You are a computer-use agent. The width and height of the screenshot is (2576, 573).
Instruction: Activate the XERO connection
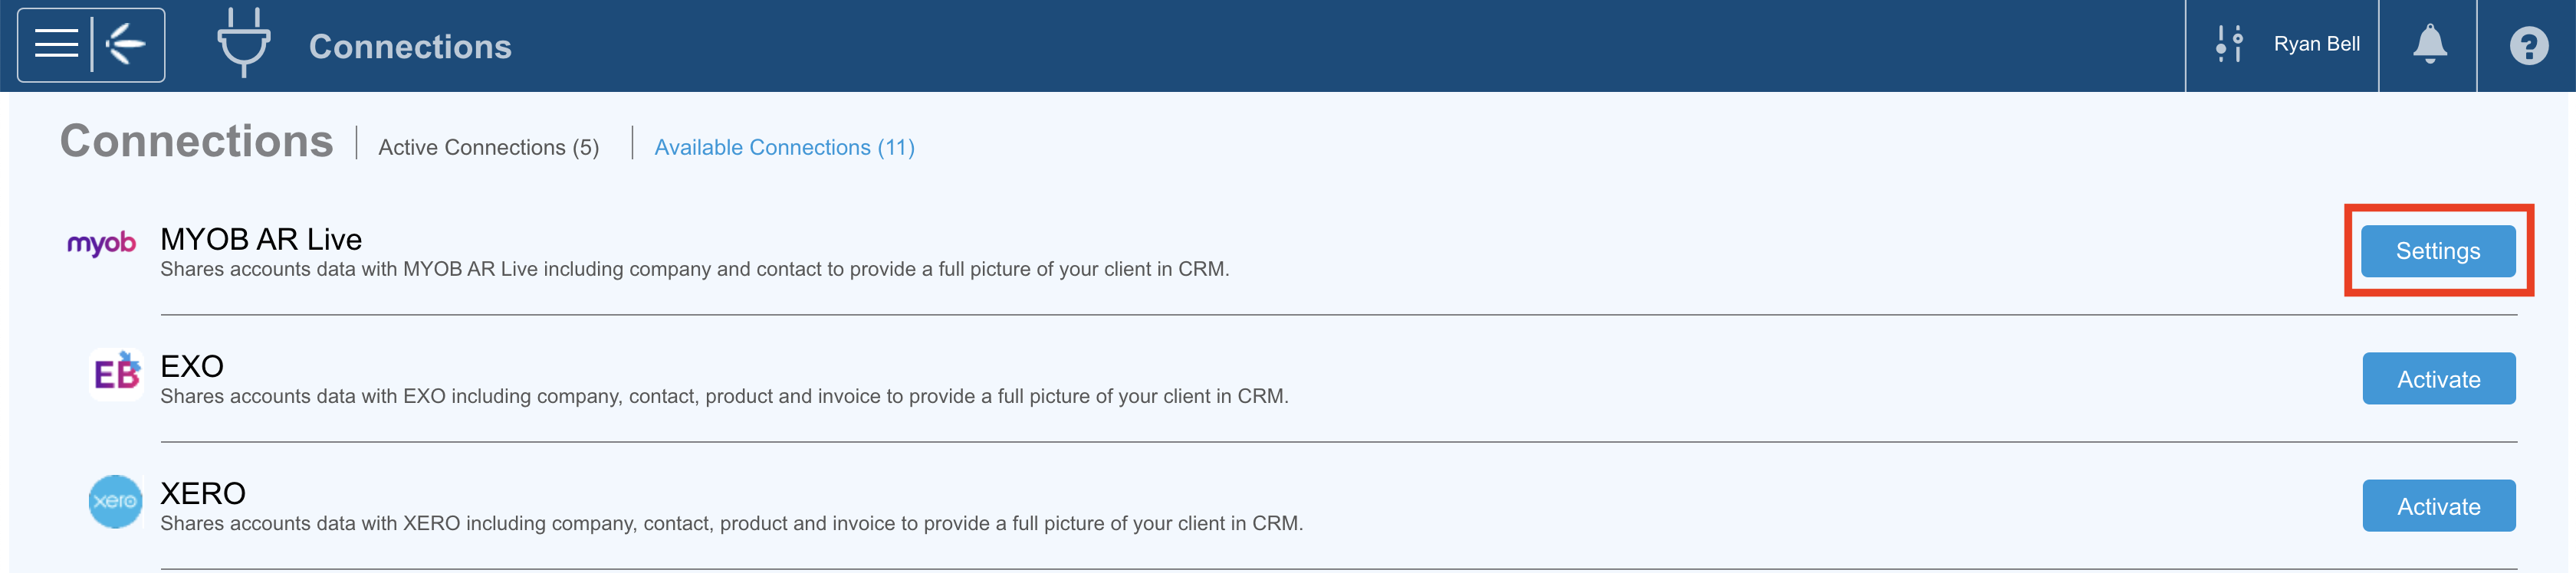click(x=2438, y=506)
